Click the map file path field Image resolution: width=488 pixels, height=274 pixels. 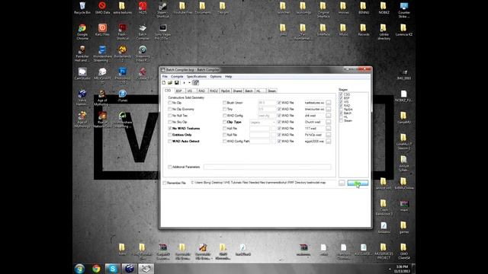[x=263, y=183]
